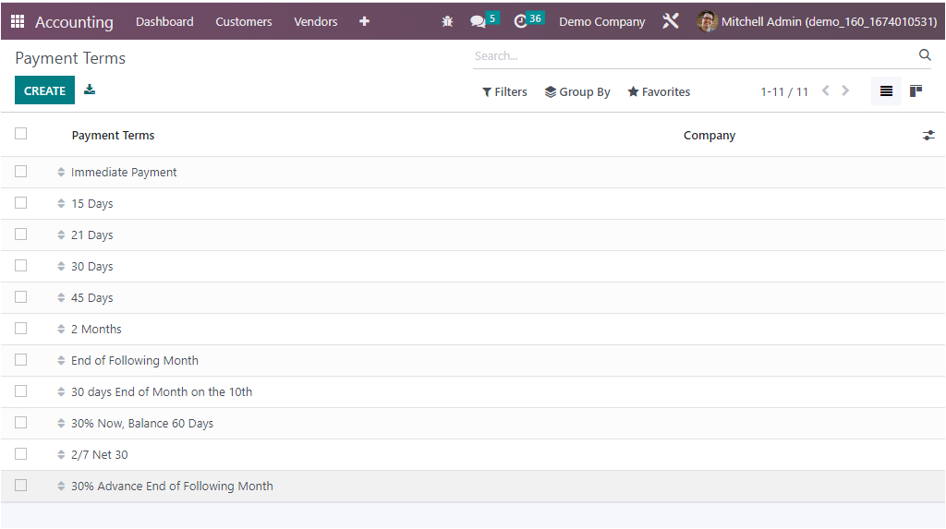Check the 2/7 Net 30 row checkbox
The height and width of the screenshot is (529, 946).
pos(21,454)
